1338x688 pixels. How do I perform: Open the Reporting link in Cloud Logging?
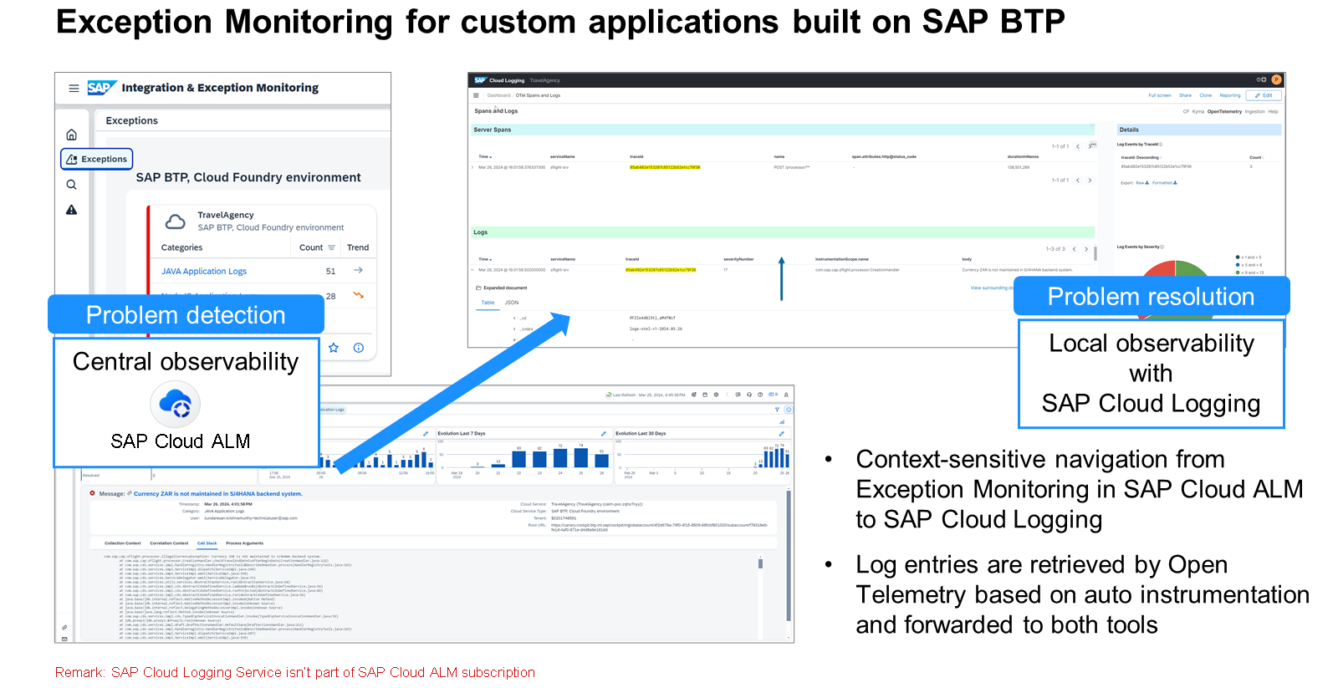pyautogui.click(x=1230, y=95)
